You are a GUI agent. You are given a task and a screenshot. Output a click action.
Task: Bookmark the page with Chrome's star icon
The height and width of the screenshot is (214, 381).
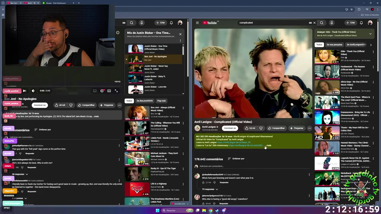pyautogui.click(x=352, y=10)
